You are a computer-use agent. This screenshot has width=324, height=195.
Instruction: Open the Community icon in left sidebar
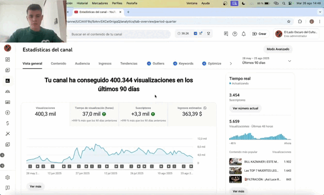7,91
